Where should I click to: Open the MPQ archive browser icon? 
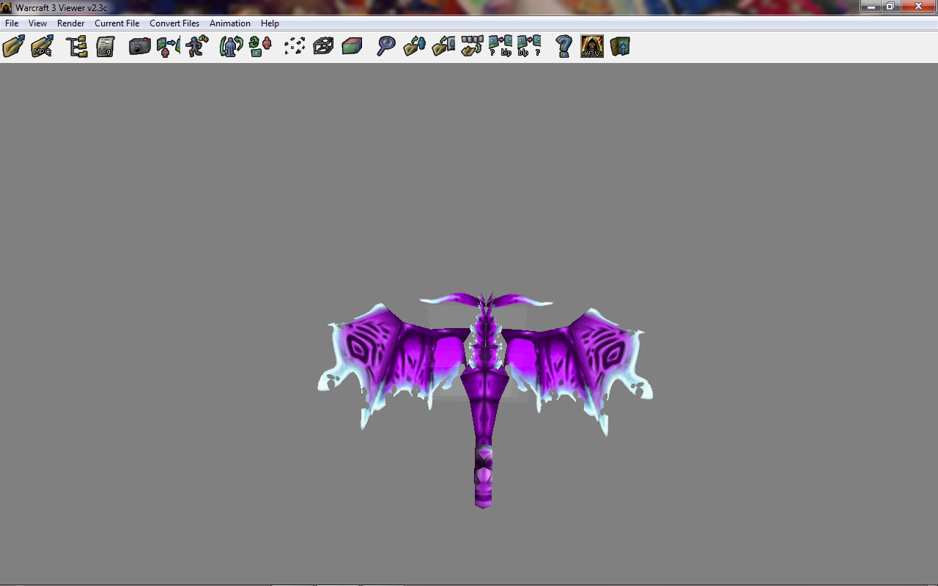coord(42,47)
